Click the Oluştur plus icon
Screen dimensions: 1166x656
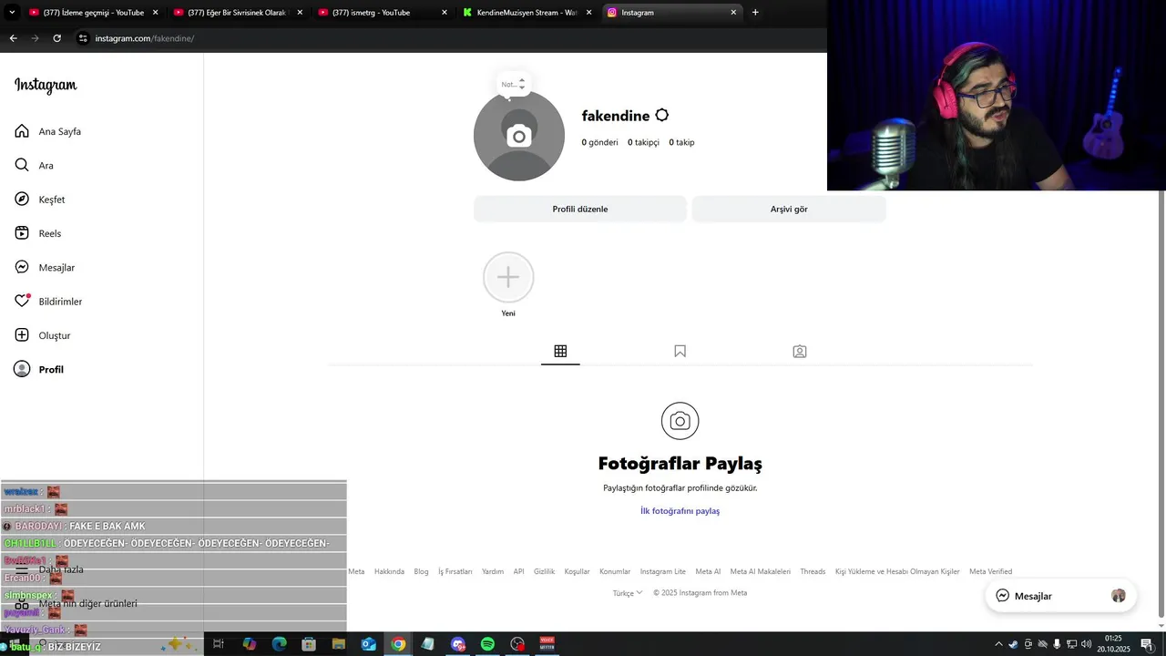click(22, 335)
